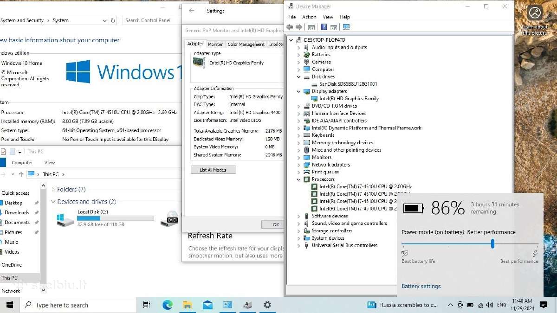Select Intel(R) HD Graphics Family device
The width and height of the screenshot is (557, 313).
349,98
